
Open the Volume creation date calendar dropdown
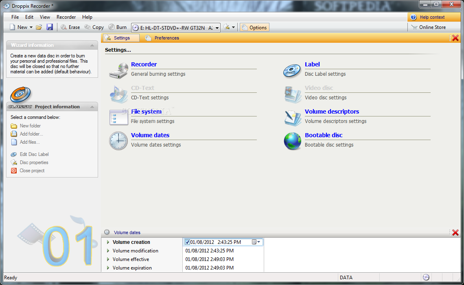pos(256,242)
